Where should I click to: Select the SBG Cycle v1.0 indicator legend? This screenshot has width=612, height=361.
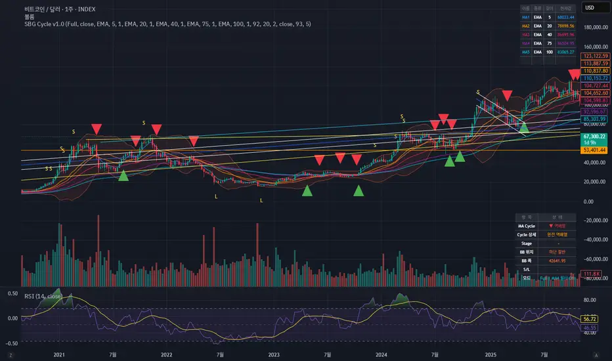[x=167, y=24]
